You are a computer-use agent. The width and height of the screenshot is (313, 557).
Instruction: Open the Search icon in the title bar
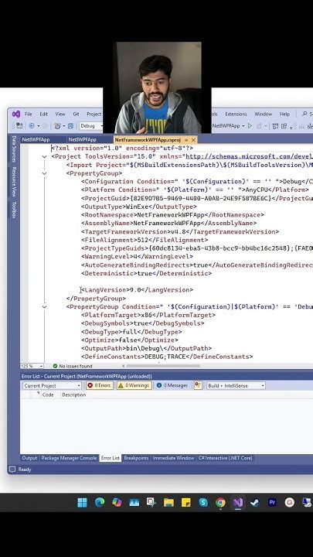click(304, 114)
